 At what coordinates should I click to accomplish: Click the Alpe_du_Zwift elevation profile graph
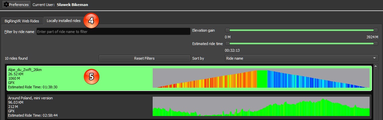pos(261,78)
